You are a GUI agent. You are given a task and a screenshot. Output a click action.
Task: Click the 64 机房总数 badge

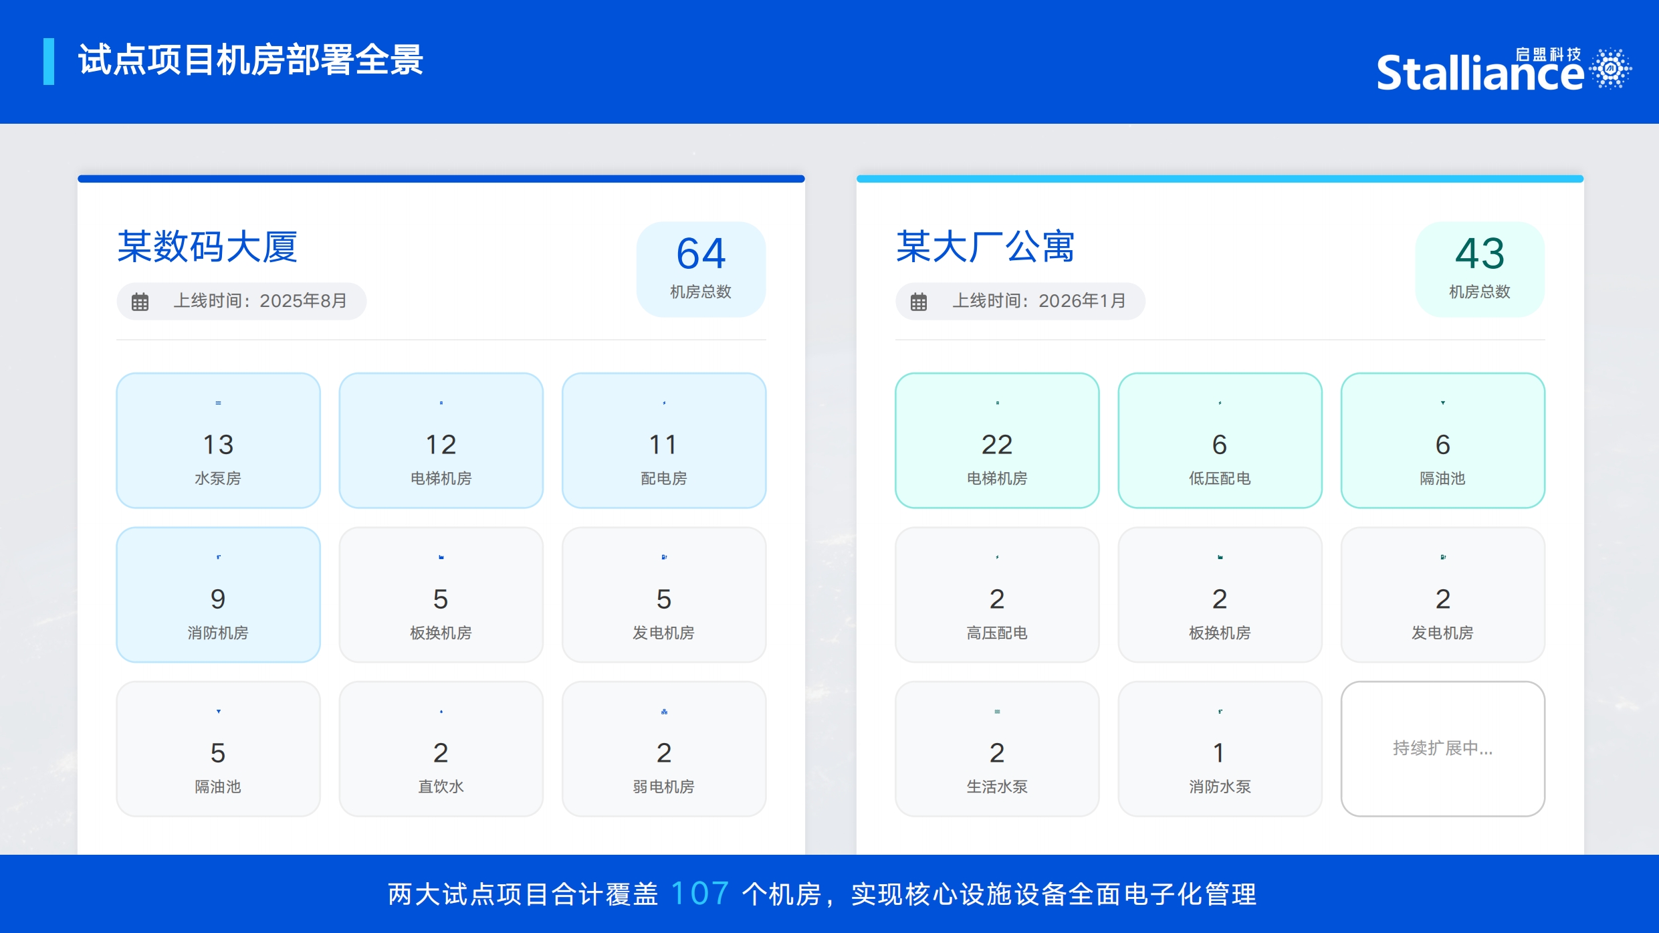(x=701, y=269)
